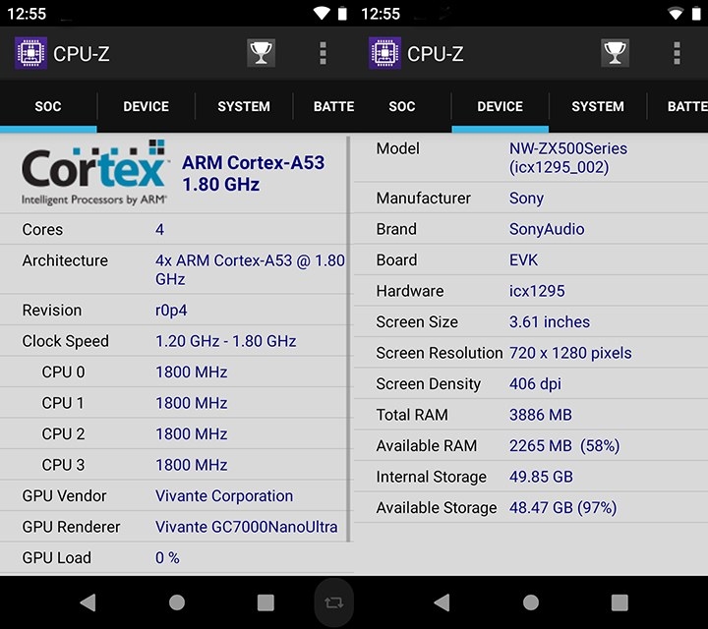This screenshot has width=708, height=629.
Task: Select the Cores value '4'
Action: 160,229
